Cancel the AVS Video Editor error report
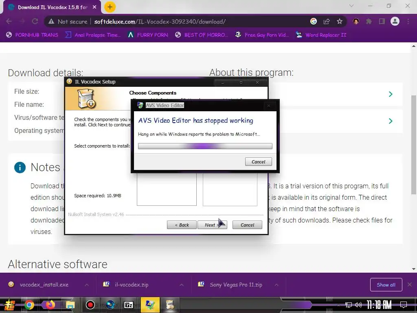417x313 pixels. (x=258, y=161)
